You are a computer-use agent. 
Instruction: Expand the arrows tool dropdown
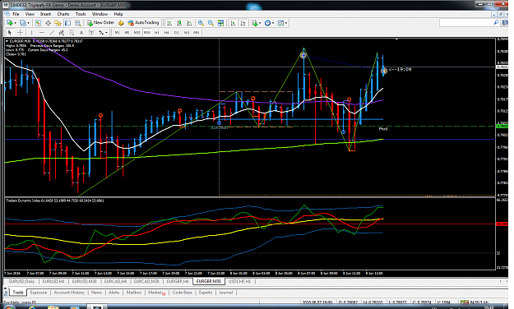point(107,32)
